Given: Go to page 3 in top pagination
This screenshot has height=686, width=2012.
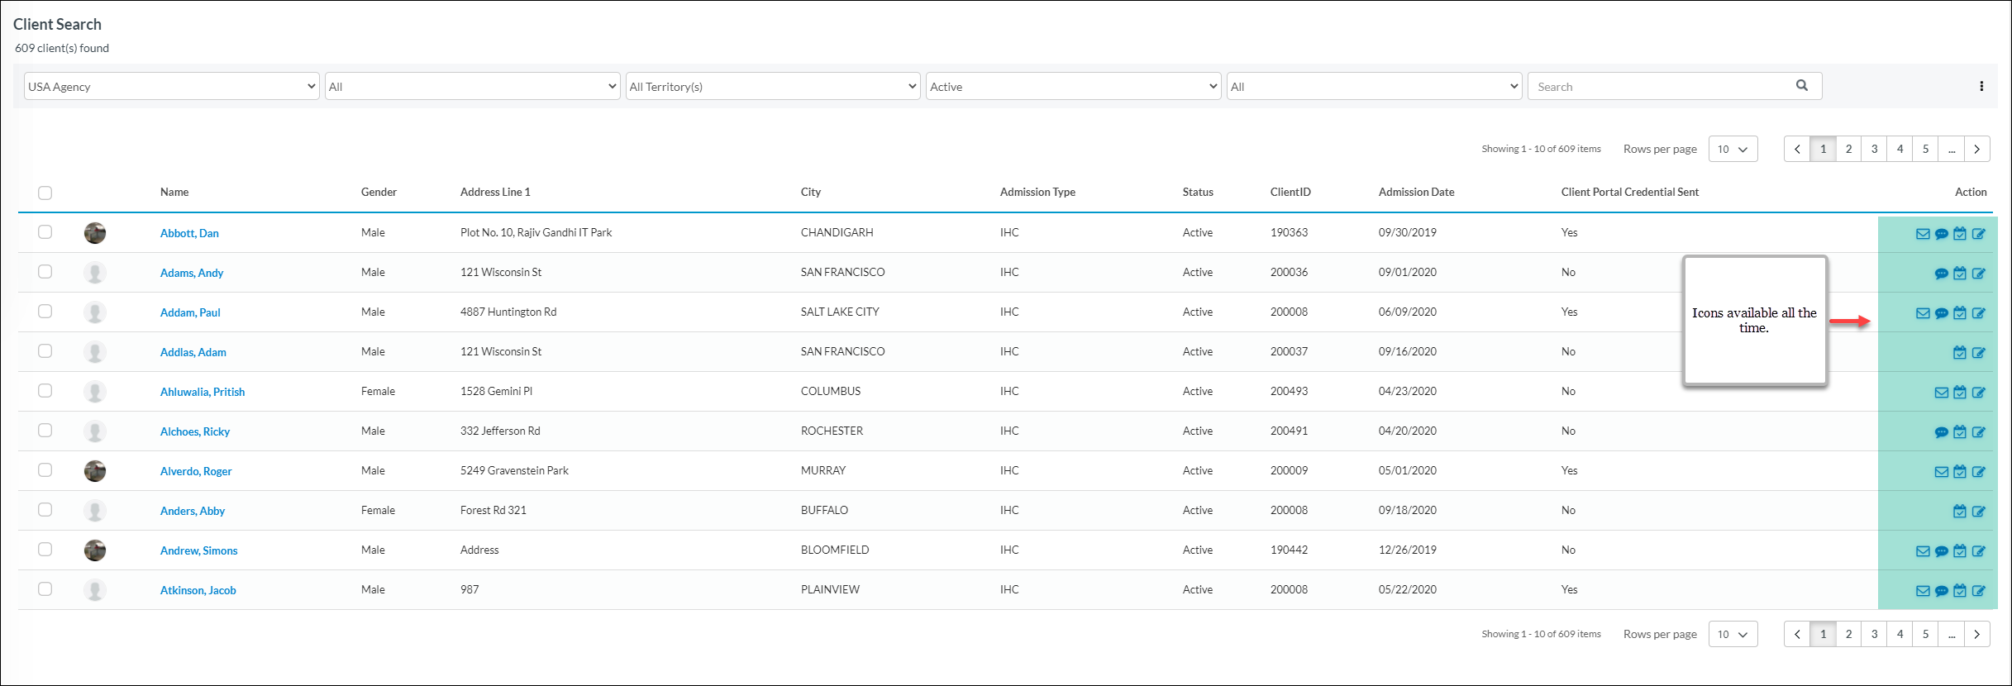Looking at the screenshot, I should 1874,149.
